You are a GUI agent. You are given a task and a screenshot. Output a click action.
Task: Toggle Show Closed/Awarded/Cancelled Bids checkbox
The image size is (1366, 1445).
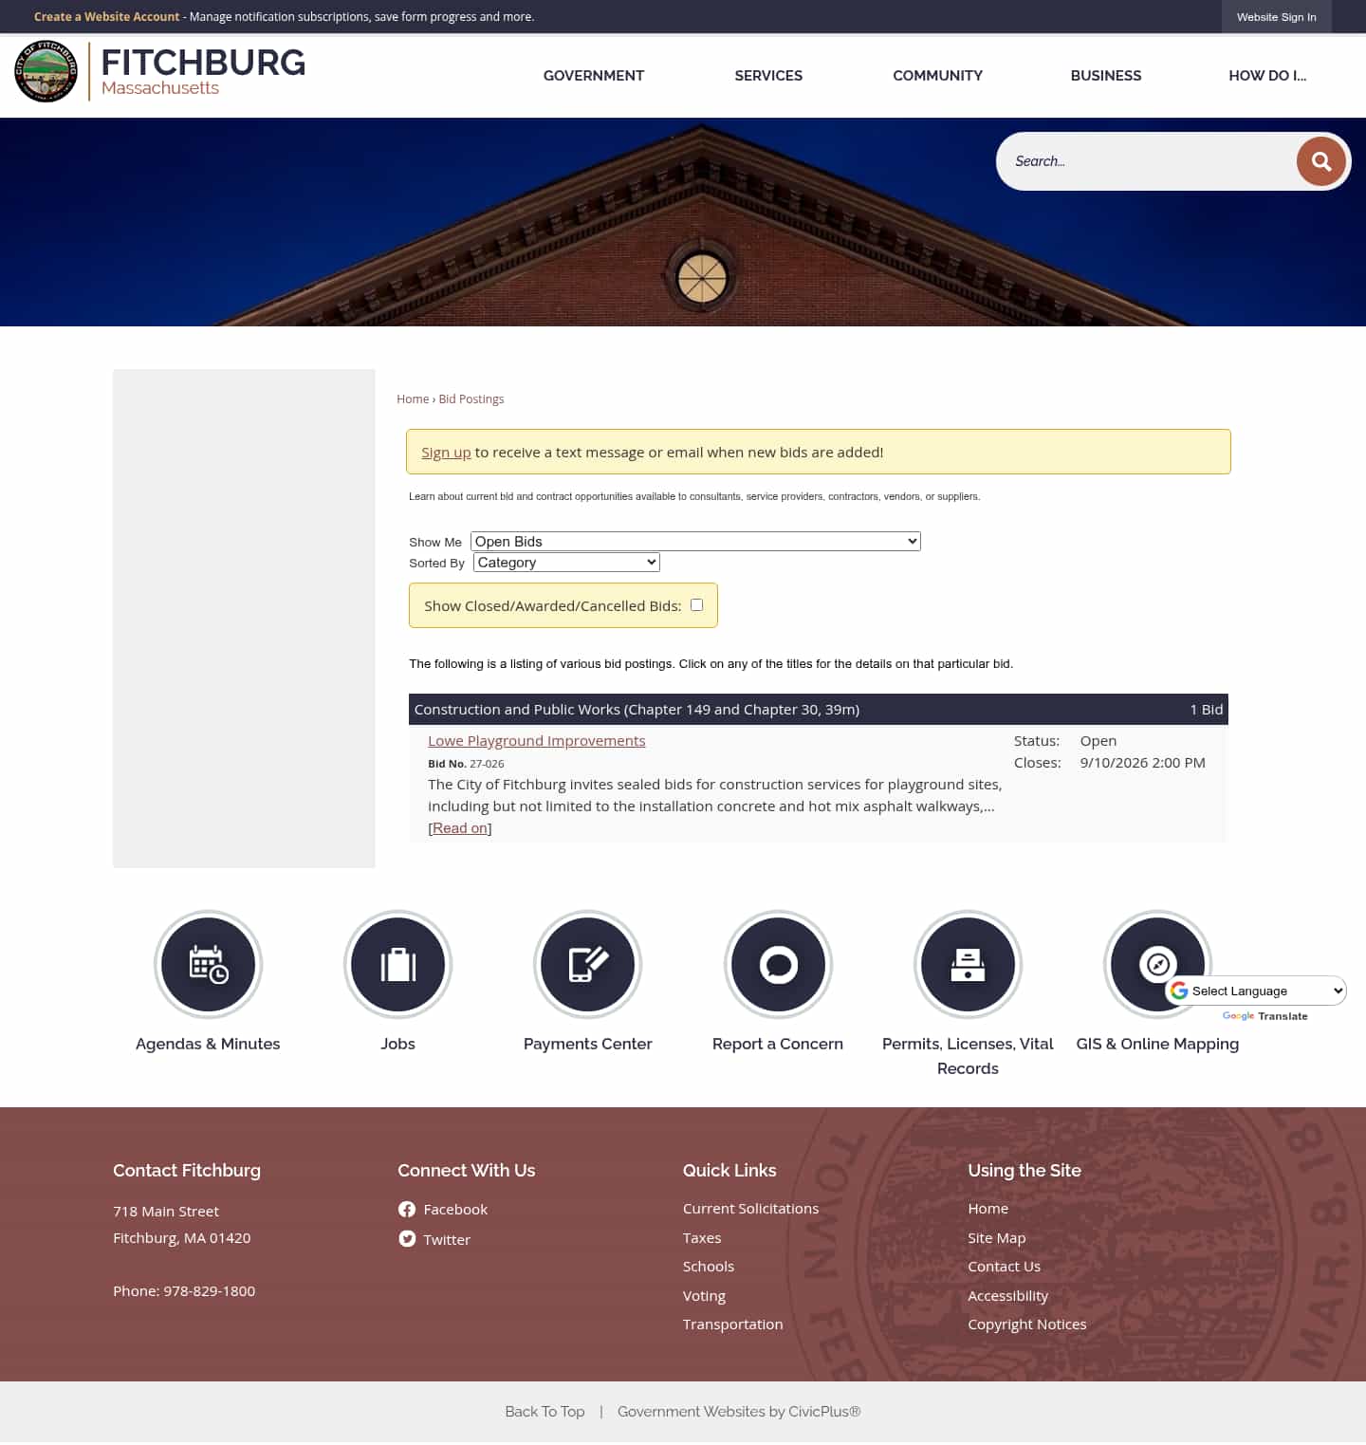tap(697, 605)
